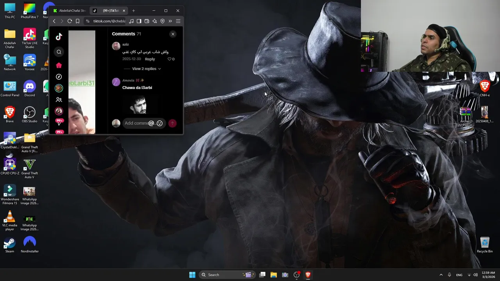
Task: Open followed account avatar with green ring
Action: [59, 88]
